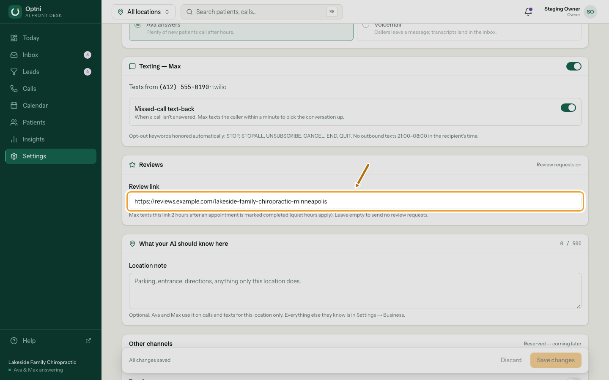
Task: Open the notifications bell
Action: 528,12
